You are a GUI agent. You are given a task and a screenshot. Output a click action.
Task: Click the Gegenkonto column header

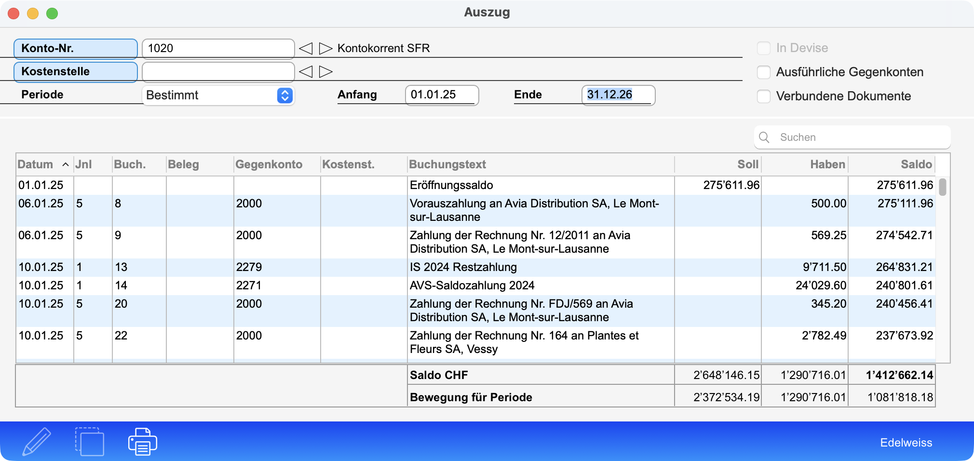coord(269,164)
